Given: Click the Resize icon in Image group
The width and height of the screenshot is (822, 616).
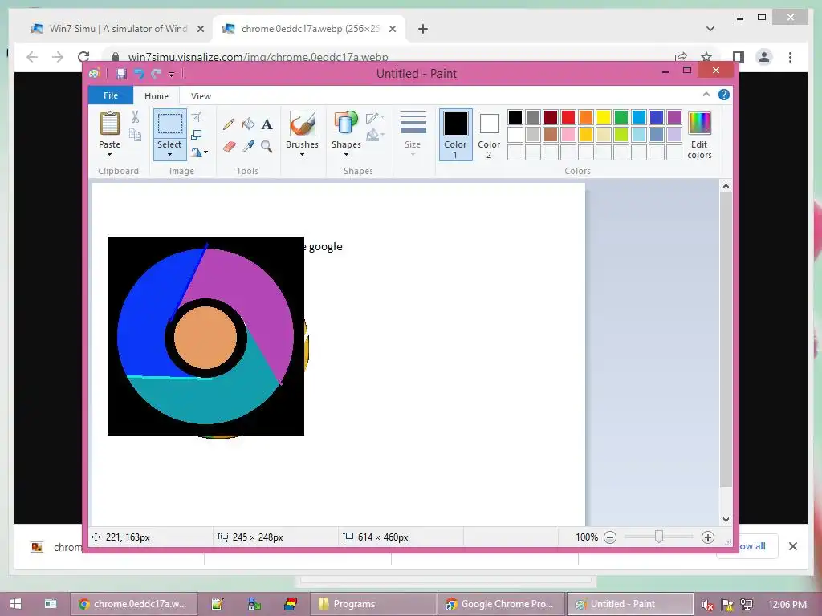Looking at the screenshot, I should (197, 135).
